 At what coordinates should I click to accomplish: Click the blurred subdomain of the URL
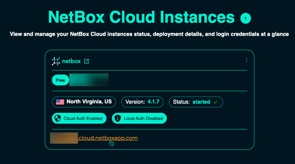pos(64,138)
